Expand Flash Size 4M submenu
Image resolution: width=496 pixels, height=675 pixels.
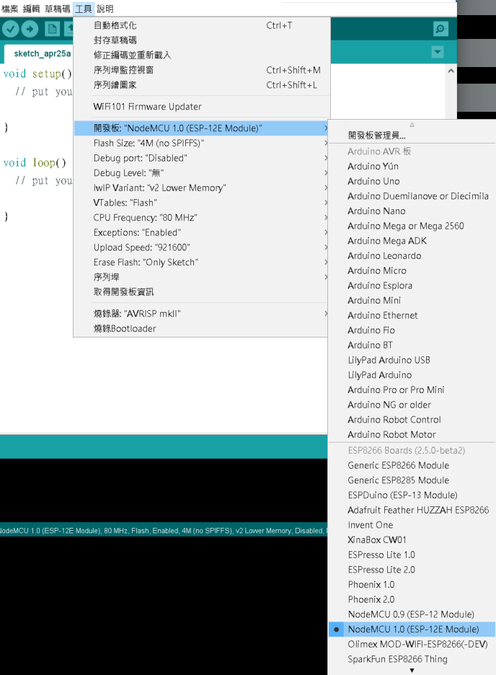[202, 143]
